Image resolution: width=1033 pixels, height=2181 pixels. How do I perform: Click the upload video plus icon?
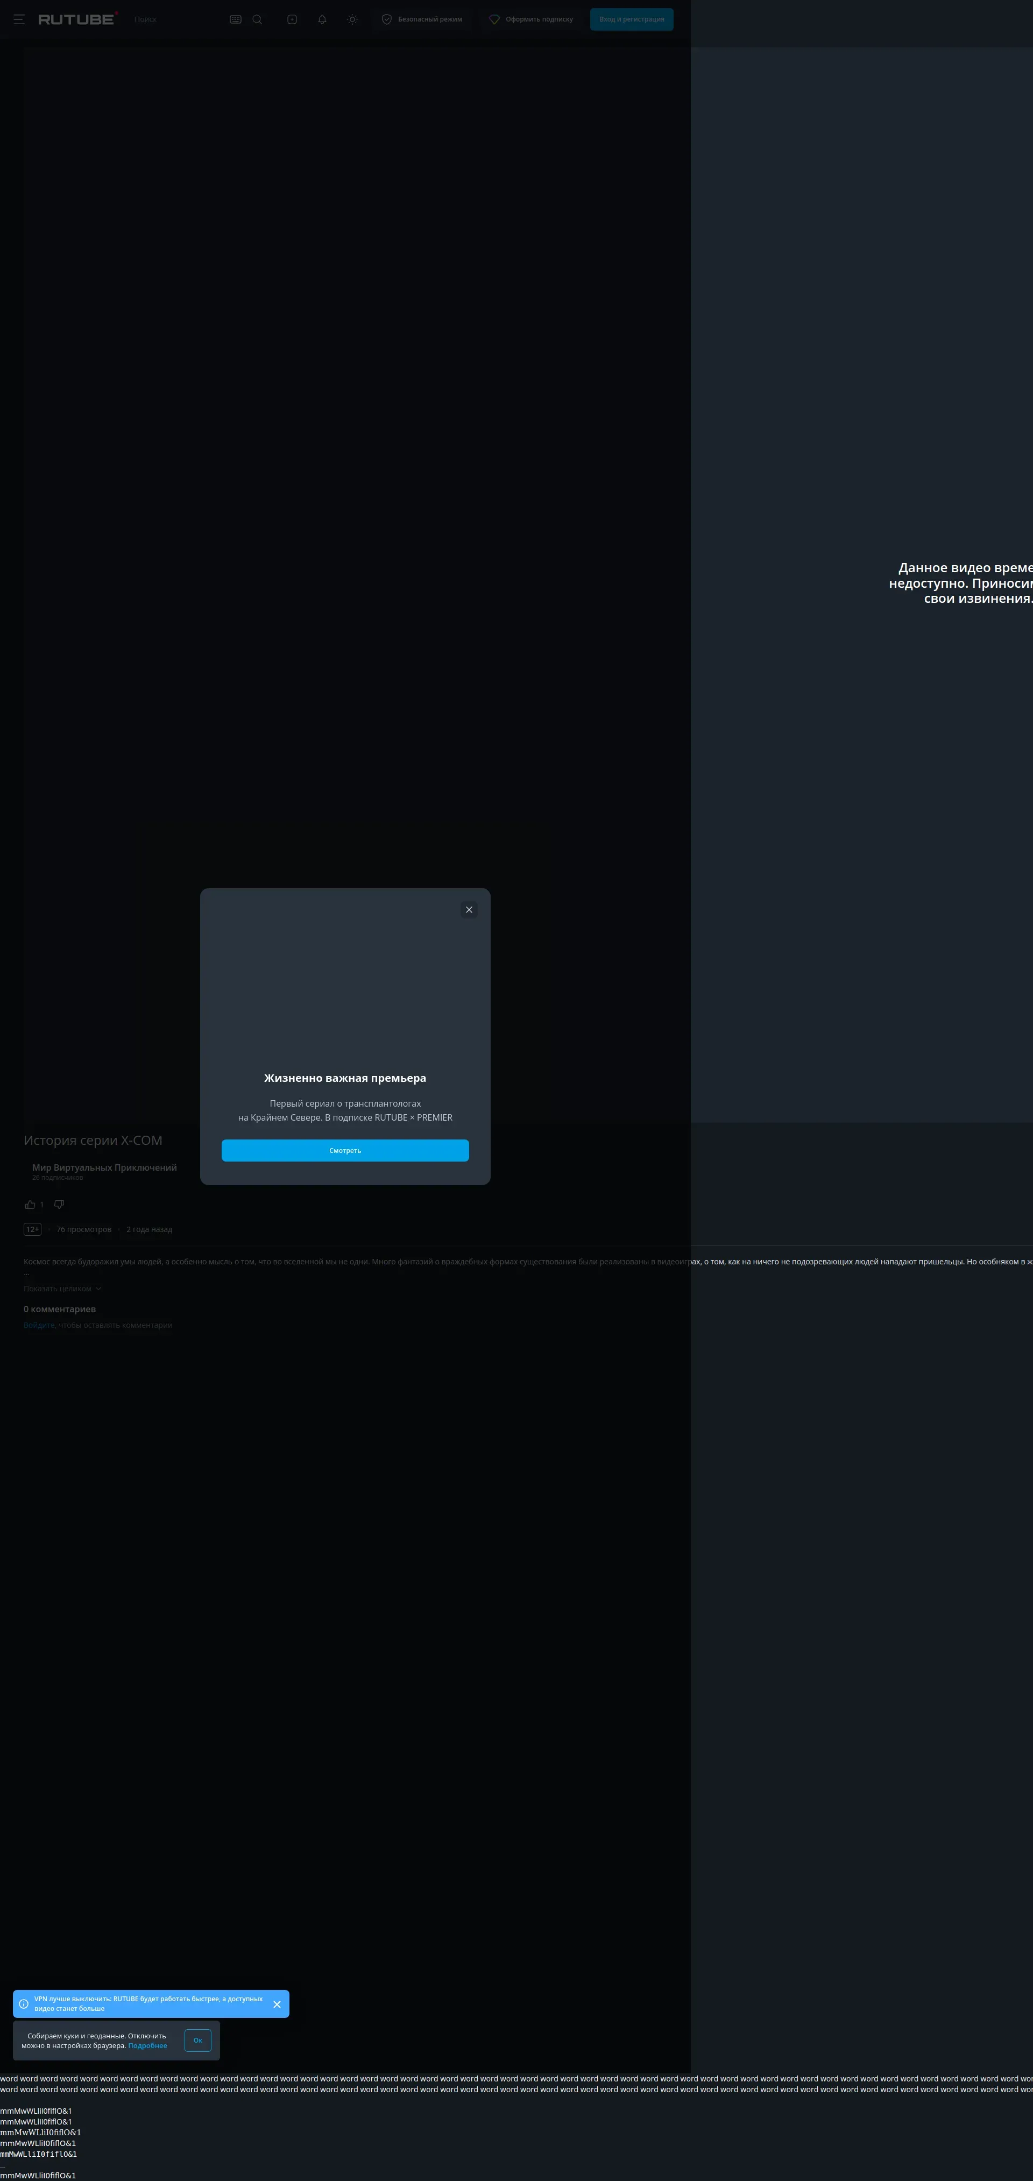[292, 19]
